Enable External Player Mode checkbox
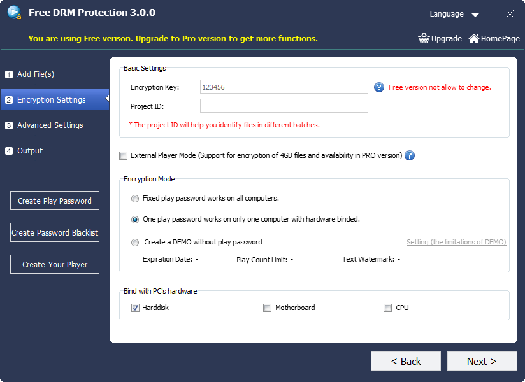This screenshot has height=382, width=525. 123,155
